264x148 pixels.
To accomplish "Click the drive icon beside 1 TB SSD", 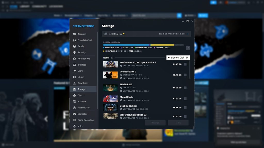I will coord(106,34).
